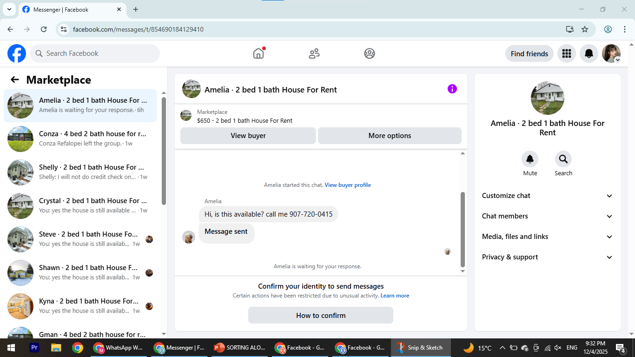The image size is (635, 357).
Task: Close the Messenger Facebook tab
Action: coord(119,9)
